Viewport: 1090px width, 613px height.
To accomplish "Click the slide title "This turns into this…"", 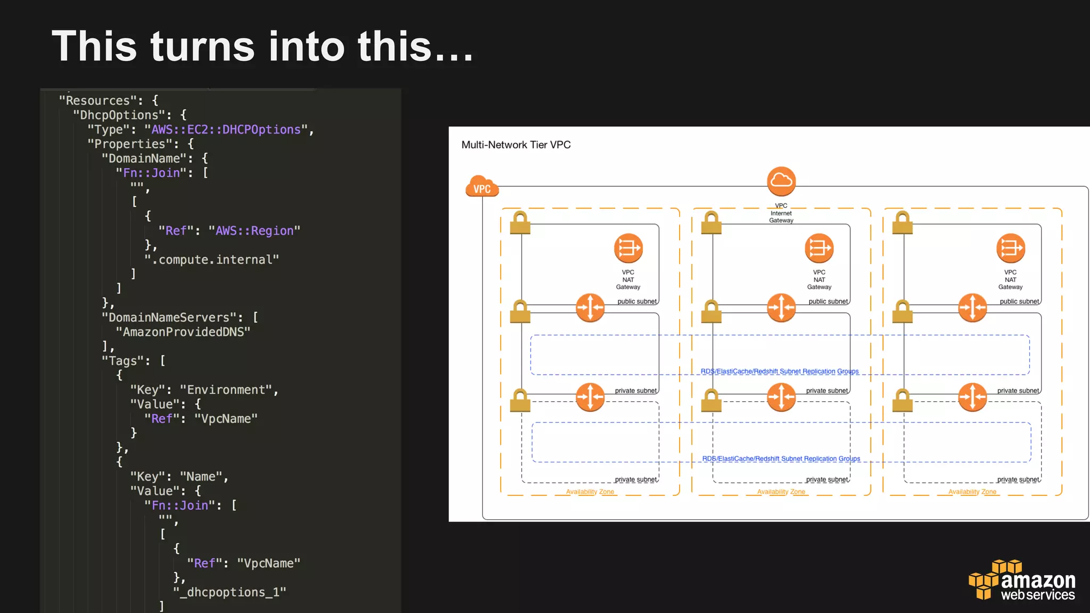I will pos(262,47).
